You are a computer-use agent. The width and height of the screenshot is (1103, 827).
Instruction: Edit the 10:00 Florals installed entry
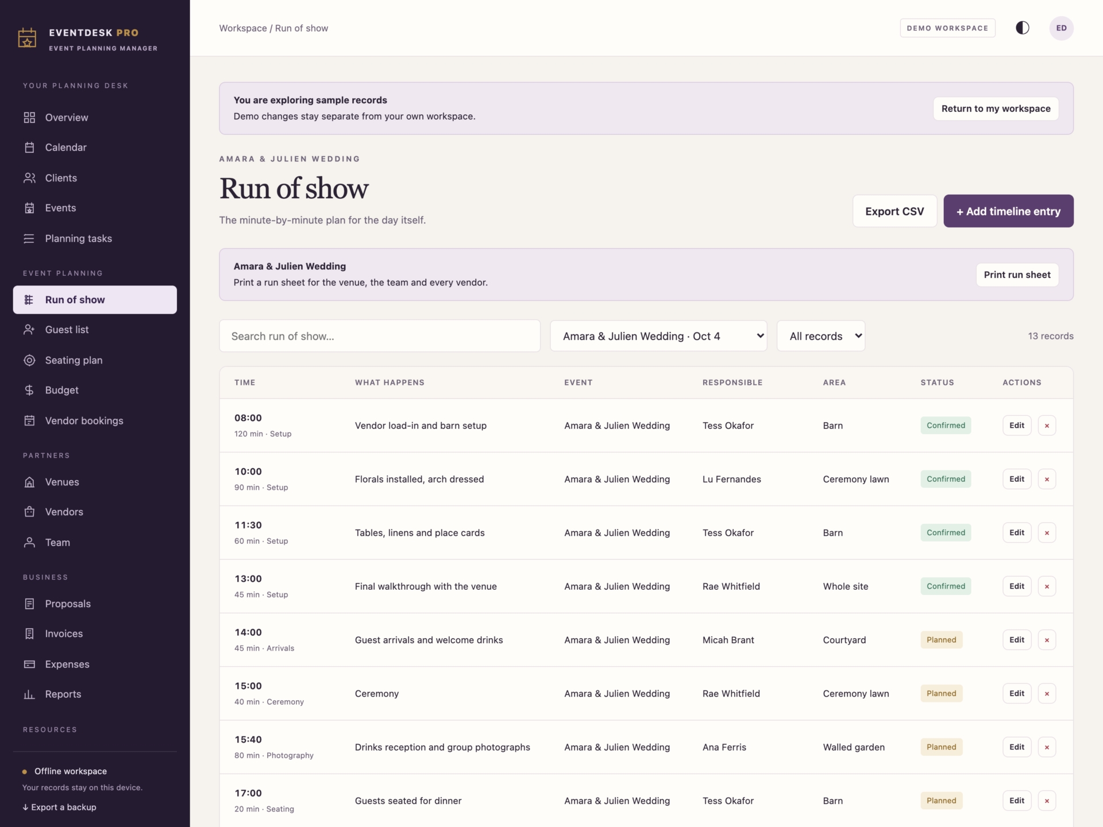tap(1017, 479)
